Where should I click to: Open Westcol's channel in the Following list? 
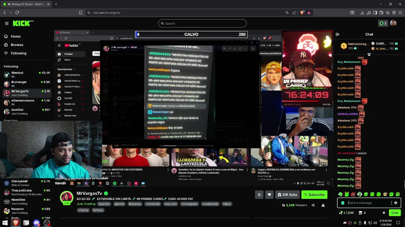click(27, 75)
